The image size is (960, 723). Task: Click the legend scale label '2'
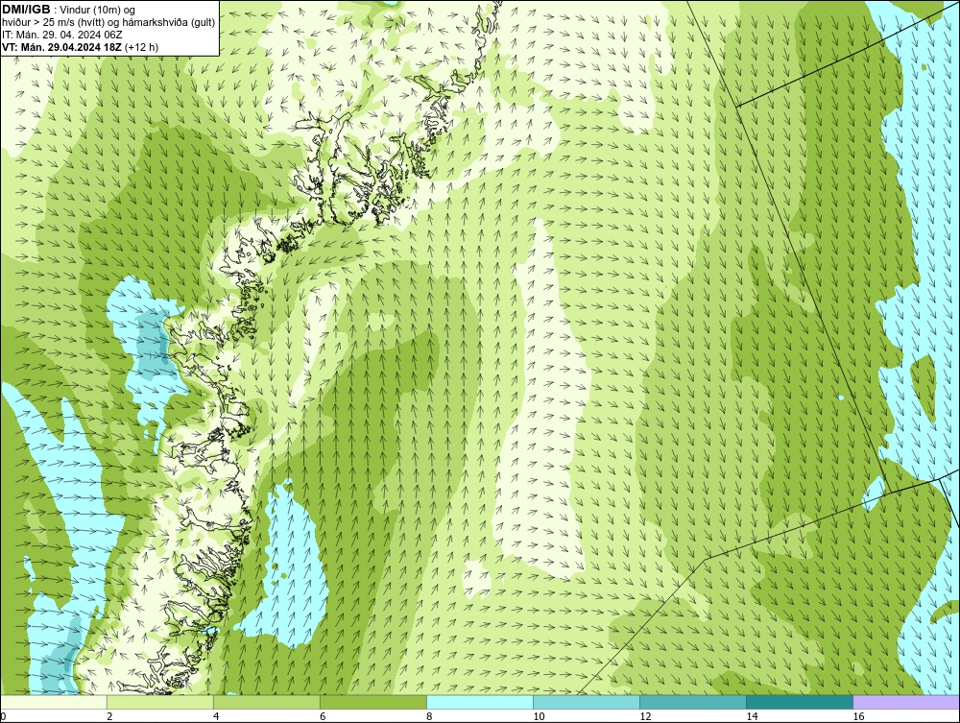pos(109,716)
